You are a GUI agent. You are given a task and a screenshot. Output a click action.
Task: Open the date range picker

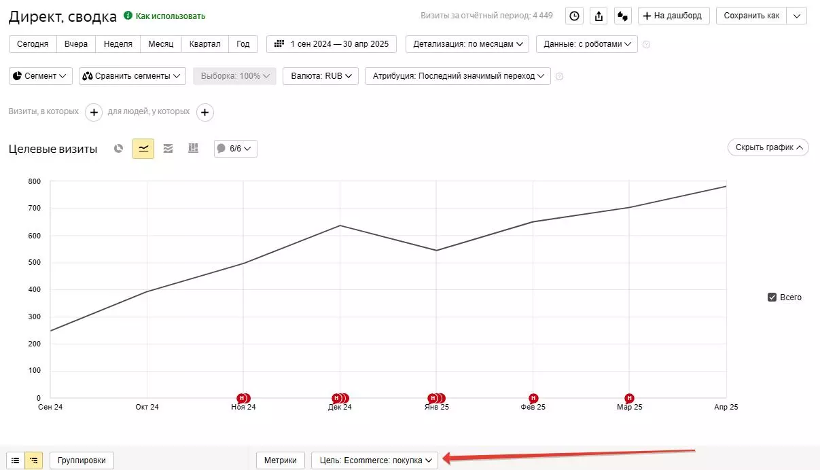pos(332,44)
